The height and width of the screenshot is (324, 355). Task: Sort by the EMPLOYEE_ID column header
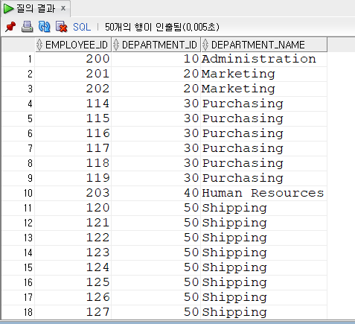click(x=74, y=45)
